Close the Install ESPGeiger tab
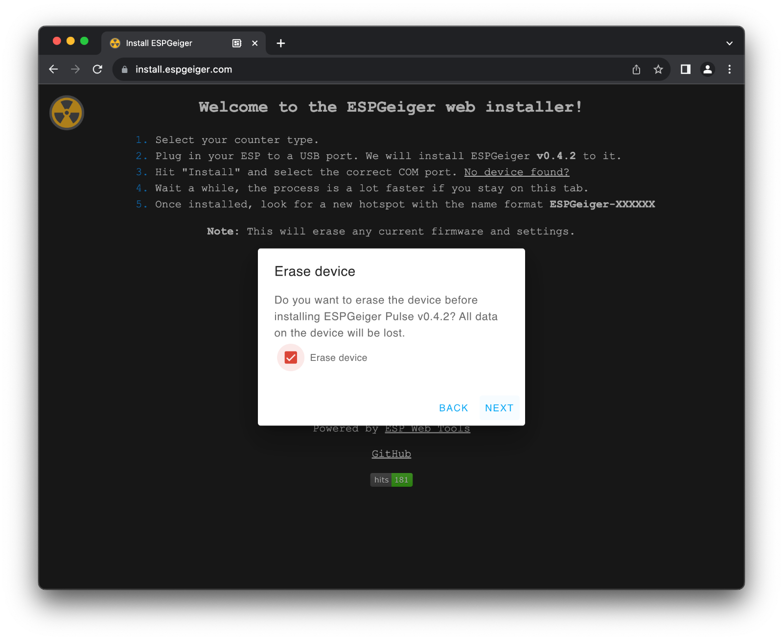This screenshot has height=640, width=783. [255, 43]
